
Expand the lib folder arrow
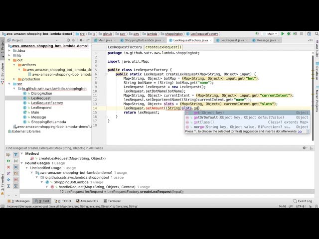pyautogui.click(x=9, y=55)
